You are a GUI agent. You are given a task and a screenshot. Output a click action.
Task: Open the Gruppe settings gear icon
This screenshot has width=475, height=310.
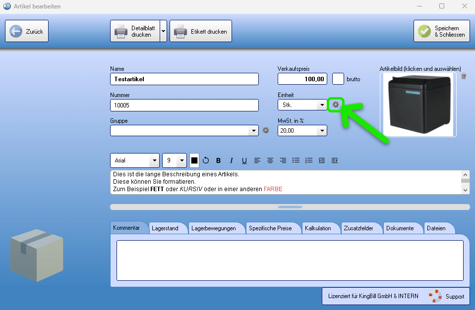tap(266, 131)
